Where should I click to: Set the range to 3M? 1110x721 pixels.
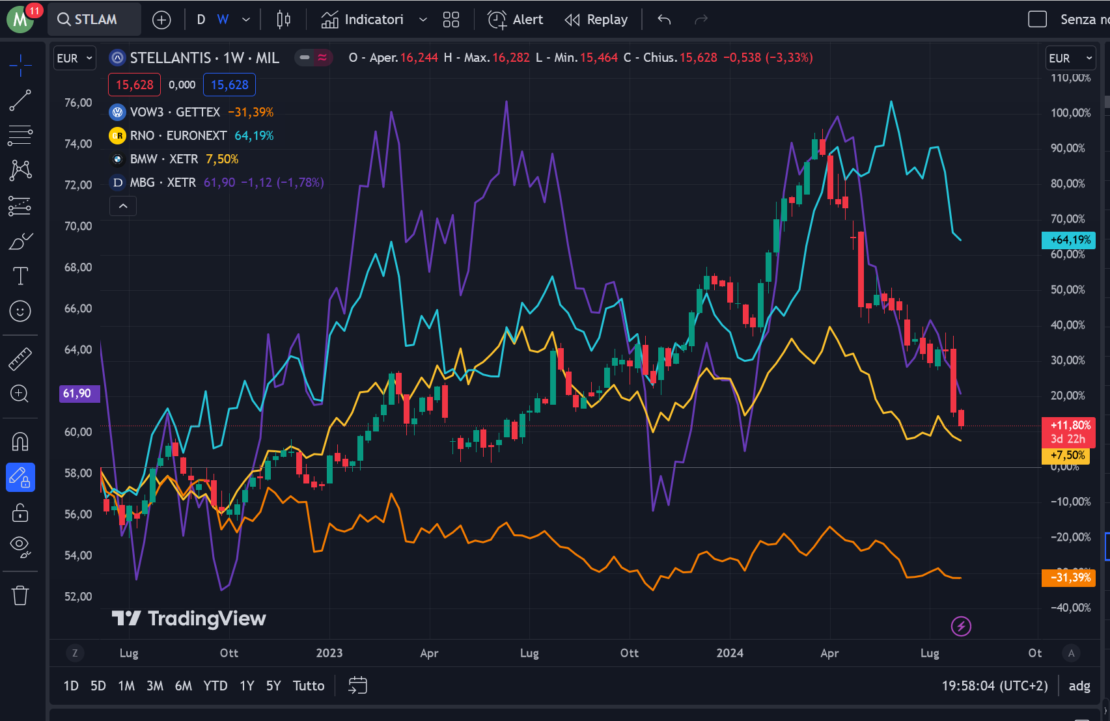(155, 686)
